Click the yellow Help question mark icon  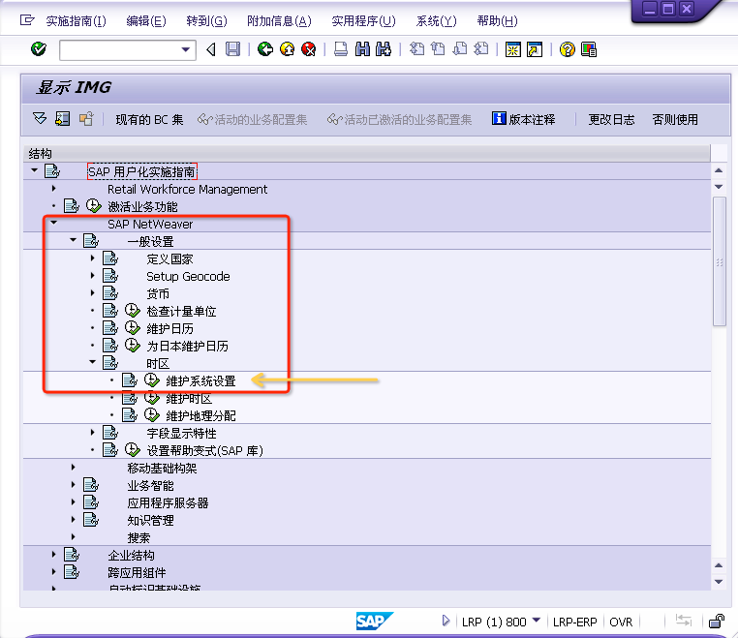[x=568, y=49]
